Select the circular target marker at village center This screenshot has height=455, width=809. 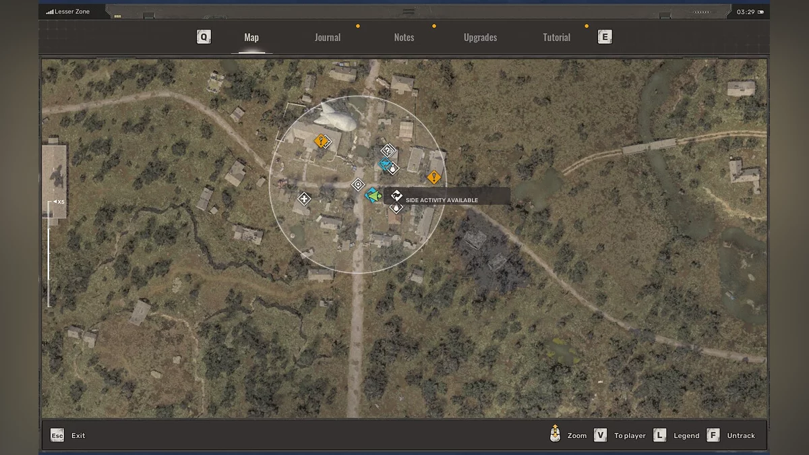pos(358,184)
